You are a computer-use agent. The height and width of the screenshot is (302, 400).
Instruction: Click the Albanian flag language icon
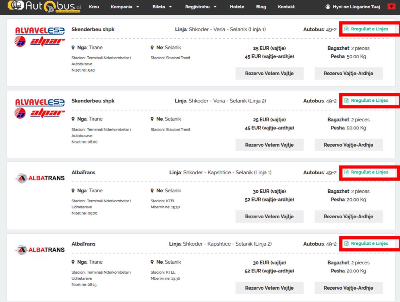391,7
